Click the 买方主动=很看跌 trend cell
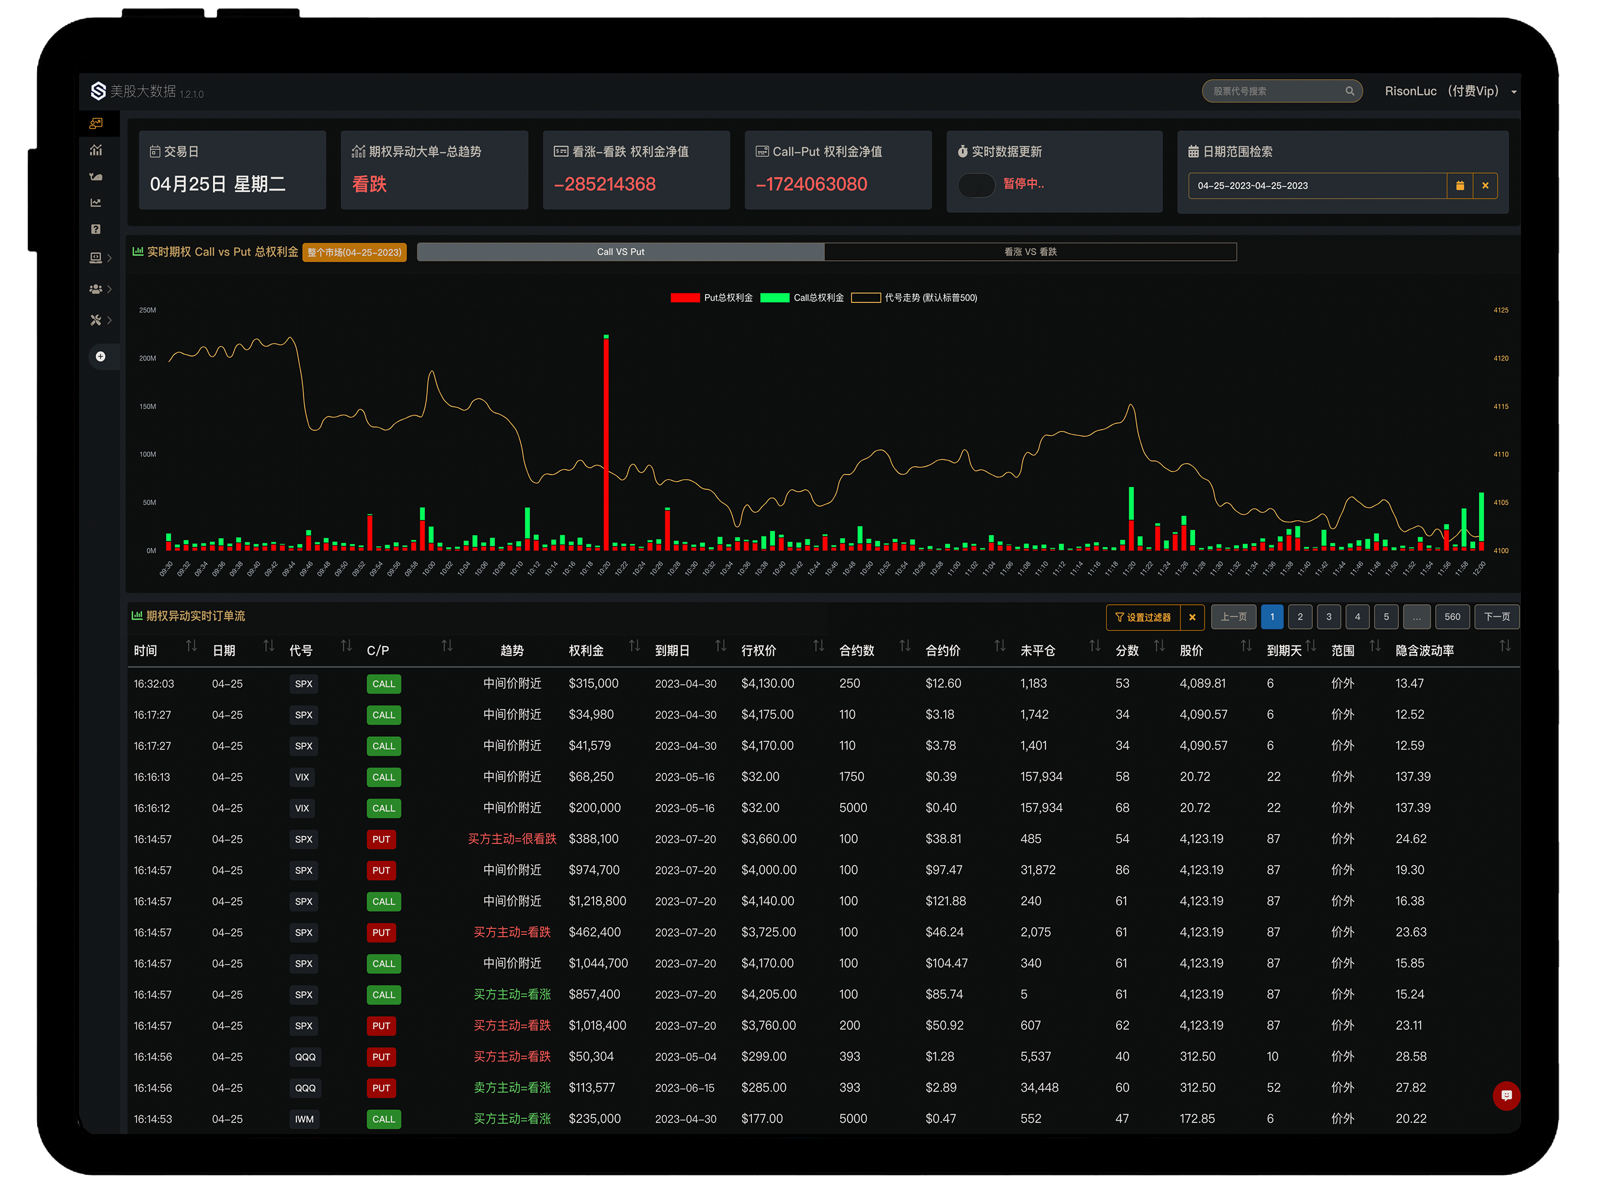This screenshot has height=1186, width=1597. click(512, 839)
